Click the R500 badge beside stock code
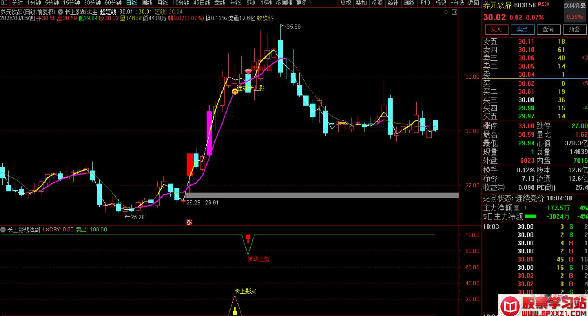The height and width of the screenshot is (316, 588). 543,5
